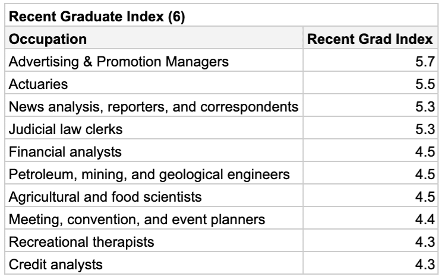The height and width of the screenshot is (280, 442).
Task: Select the 'Recent Grad Index' column header
Action: (371, 39)
